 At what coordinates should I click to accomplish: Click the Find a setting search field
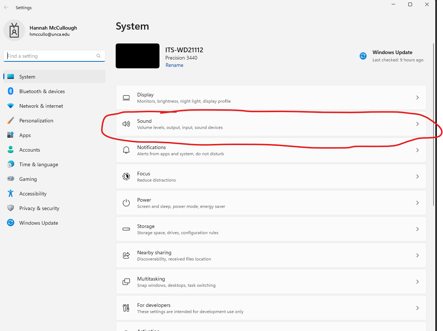(54, 56)
